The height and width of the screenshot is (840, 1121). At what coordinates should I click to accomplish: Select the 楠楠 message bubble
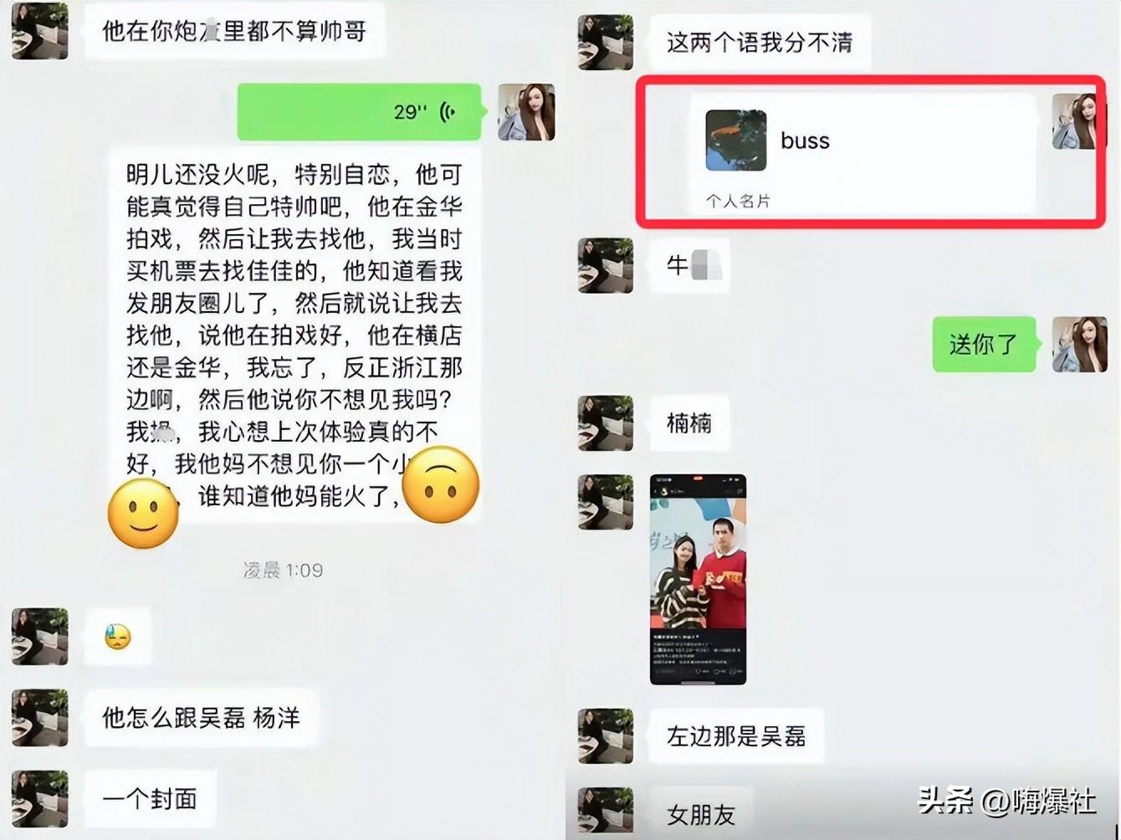point(689,423)
